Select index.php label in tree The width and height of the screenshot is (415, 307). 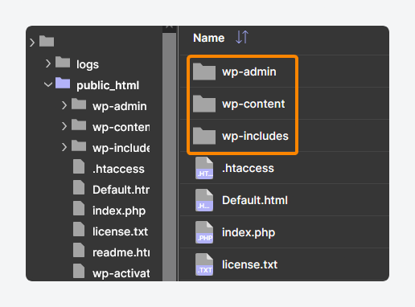click(119, 211)
